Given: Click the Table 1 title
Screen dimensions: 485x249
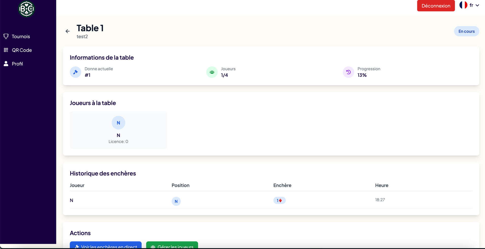Looking at the screenshot, I should [90, 28].
